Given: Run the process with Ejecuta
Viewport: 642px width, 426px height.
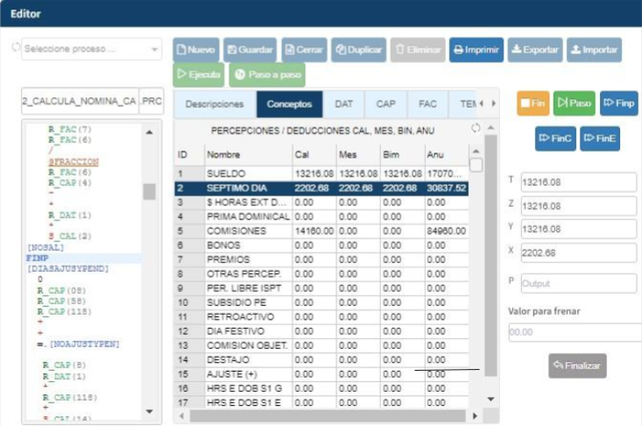Looking at the screenshot, I should pyautogui.click(x=198, y=75).
